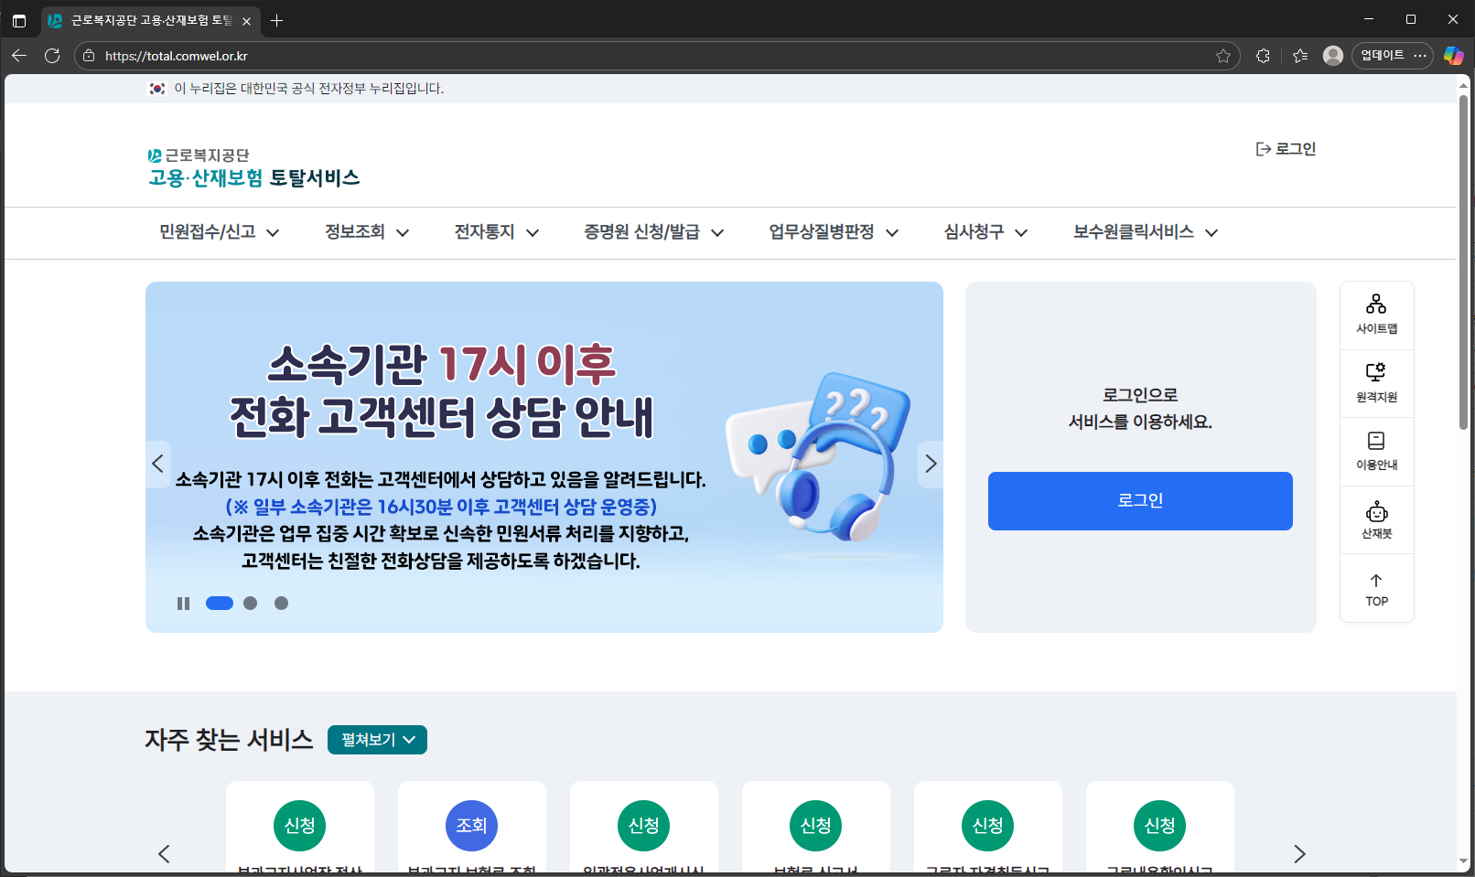Launch 원격지원 remote support icon
This screenshot has width=1475, height=877.
(x=1376, y=382)
